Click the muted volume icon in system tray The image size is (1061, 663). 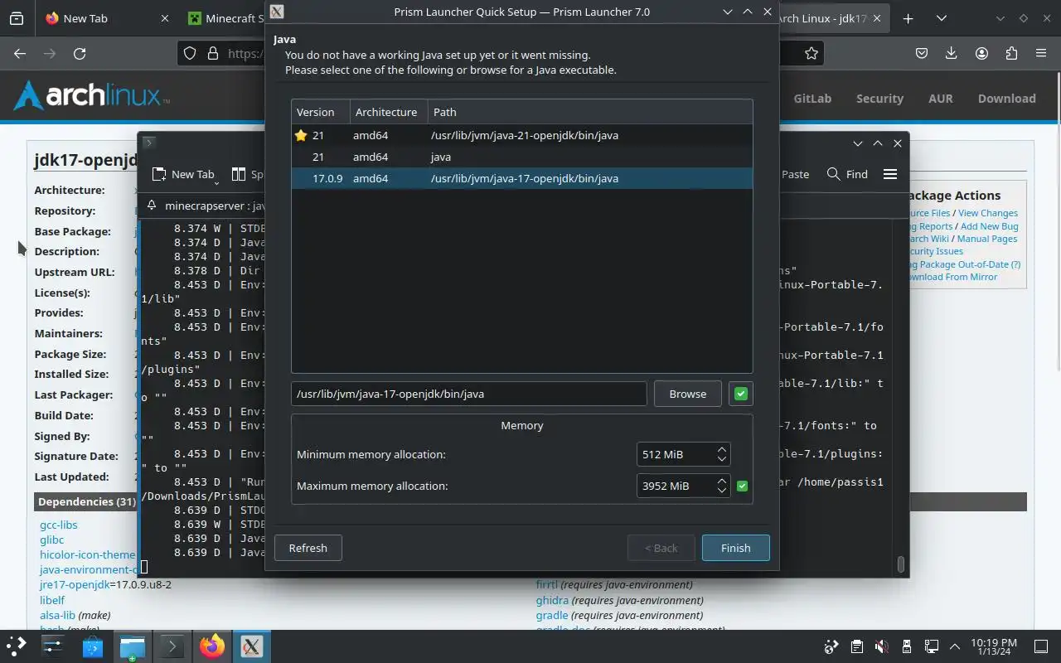[882, 646]
